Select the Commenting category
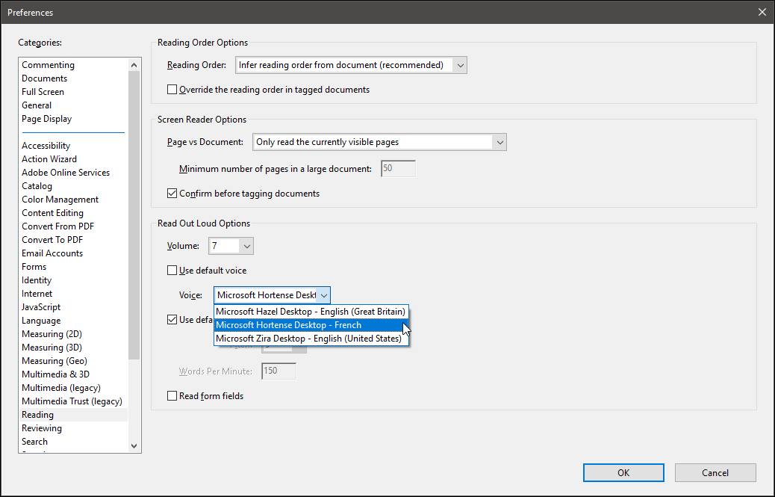Viewport: 775px width, 497px height. (48, 64)
